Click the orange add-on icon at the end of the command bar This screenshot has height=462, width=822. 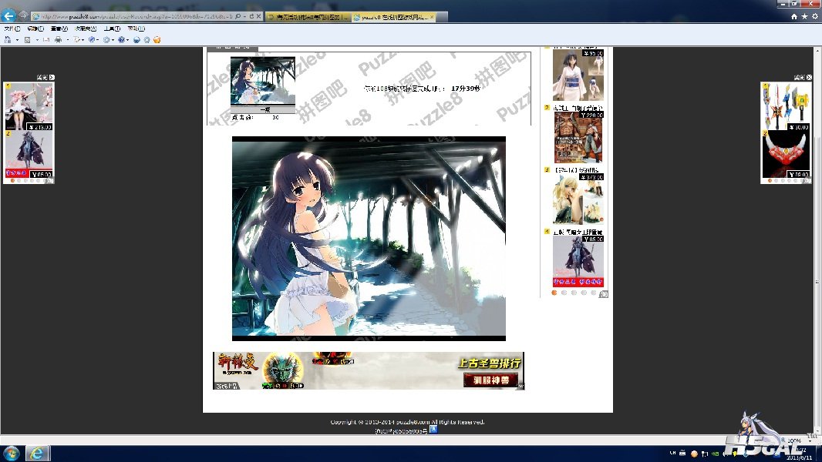pyautogui.click(x=157, y=40)
